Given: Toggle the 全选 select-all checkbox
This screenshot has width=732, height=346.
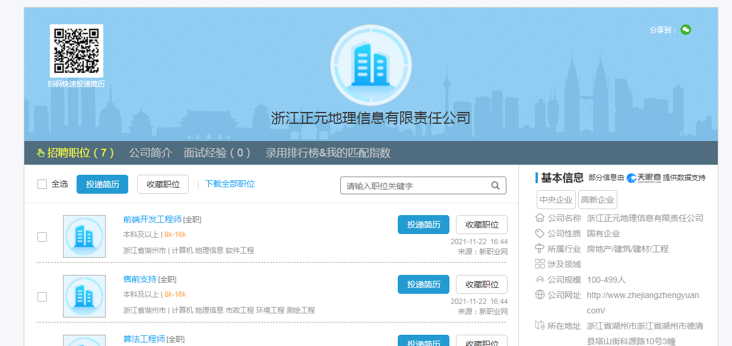Looking at the screenshot, I should coord(42,184).
